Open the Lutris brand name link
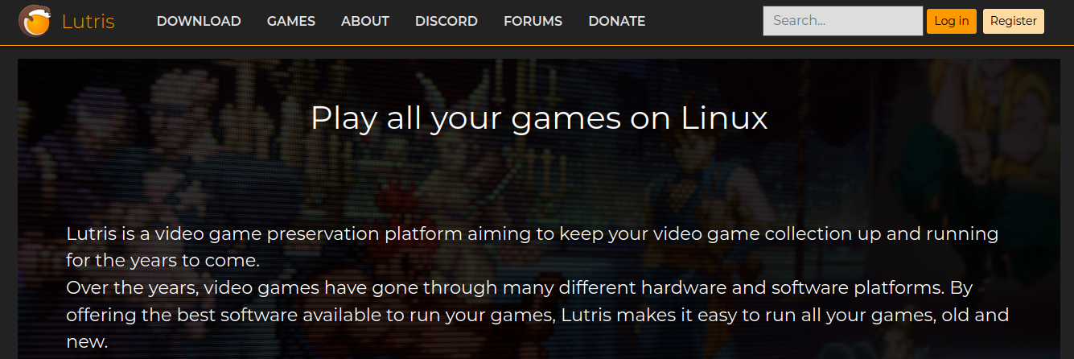The image size is (1074, 359). [88, 22]
